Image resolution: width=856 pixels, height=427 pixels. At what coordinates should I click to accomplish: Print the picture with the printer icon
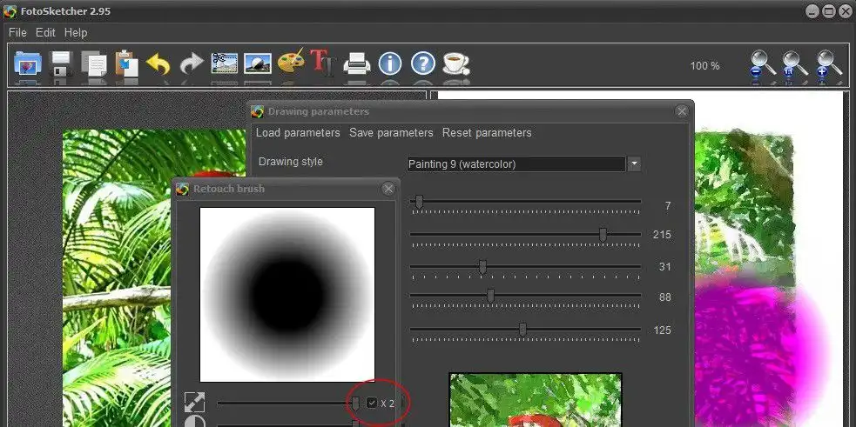tap(357, 63)
